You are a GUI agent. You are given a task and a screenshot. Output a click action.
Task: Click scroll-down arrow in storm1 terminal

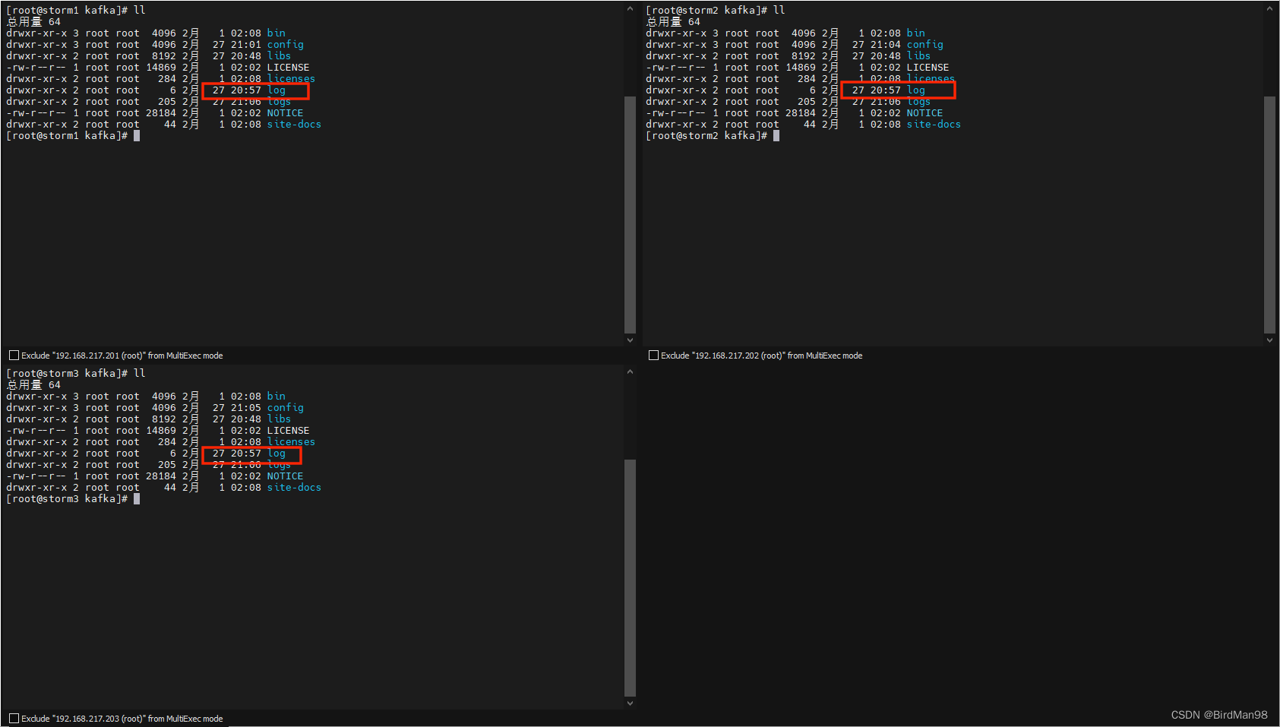pos(630,340)
